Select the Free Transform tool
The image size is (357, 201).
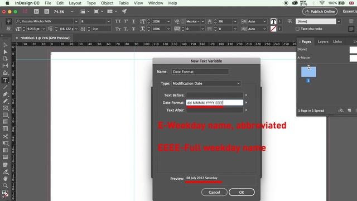point(5,143)
